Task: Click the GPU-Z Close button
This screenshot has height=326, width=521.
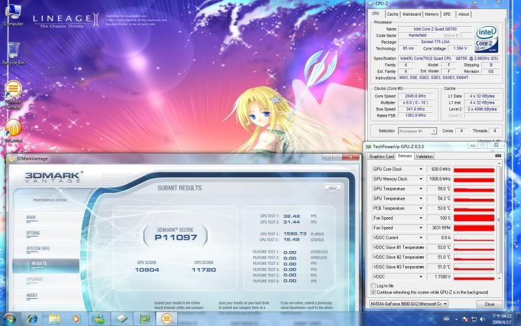Action: pyautogui.click(x=489, y=304)
